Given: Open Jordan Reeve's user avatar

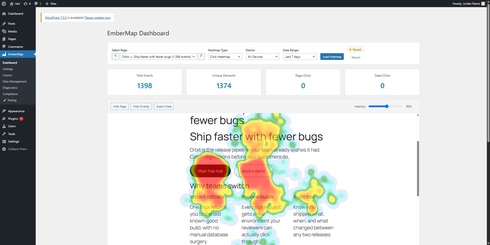Looking at the screenshot, I should (483, 4).
